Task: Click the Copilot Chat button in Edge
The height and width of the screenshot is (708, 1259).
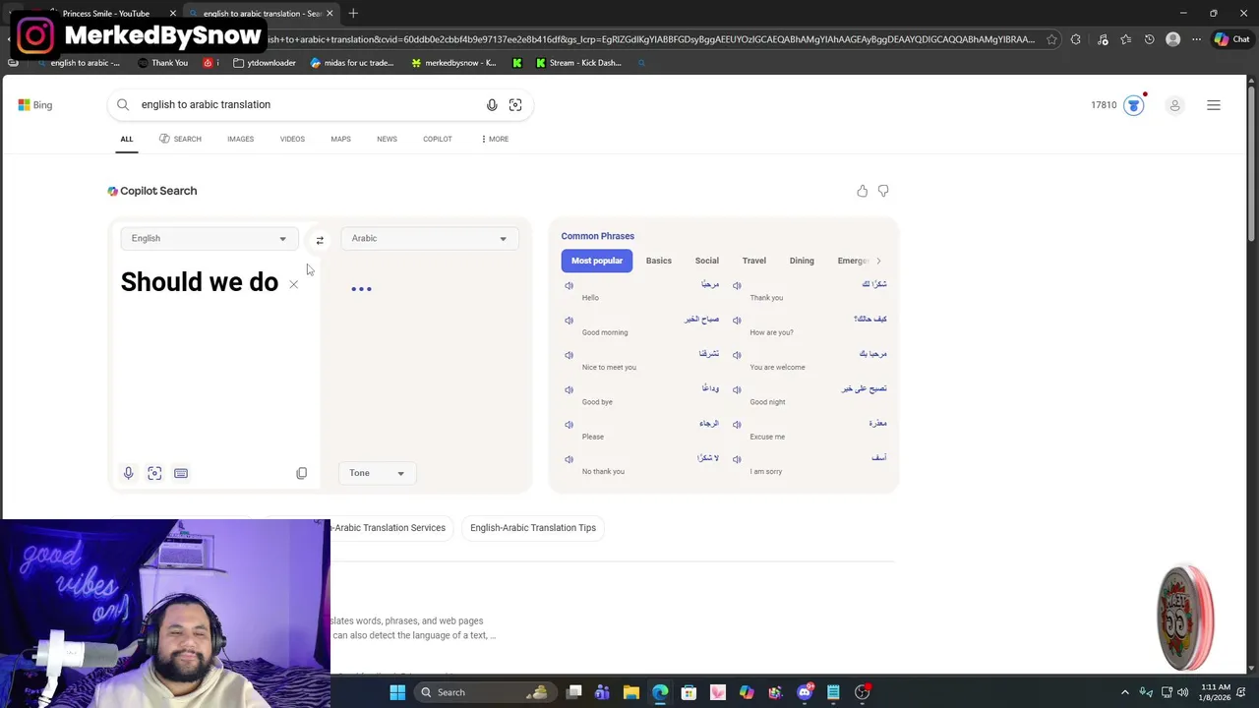Action: coord(1232,39)
